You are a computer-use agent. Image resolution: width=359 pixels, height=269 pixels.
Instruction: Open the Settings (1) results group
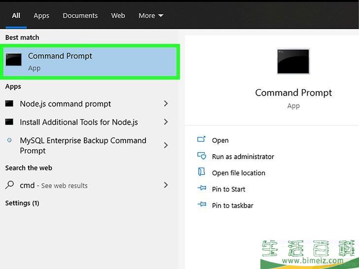pos(22,203)
